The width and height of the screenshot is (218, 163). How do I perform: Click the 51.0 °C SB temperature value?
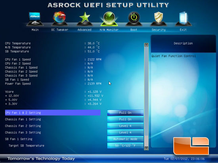click(94, 51)
